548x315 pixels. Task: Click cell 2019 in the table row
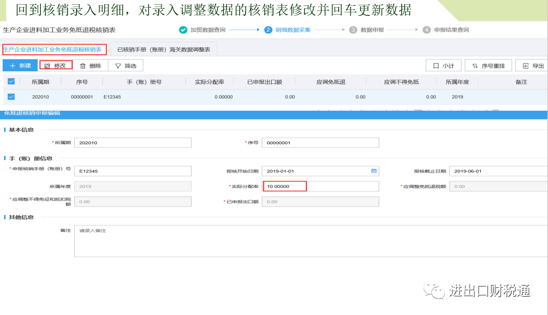(x=457, y=97)
